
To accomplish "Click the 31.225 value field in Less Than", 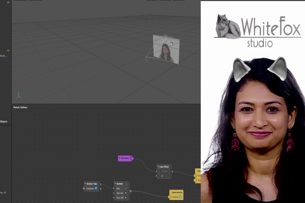I will click(x=164, y=171).
